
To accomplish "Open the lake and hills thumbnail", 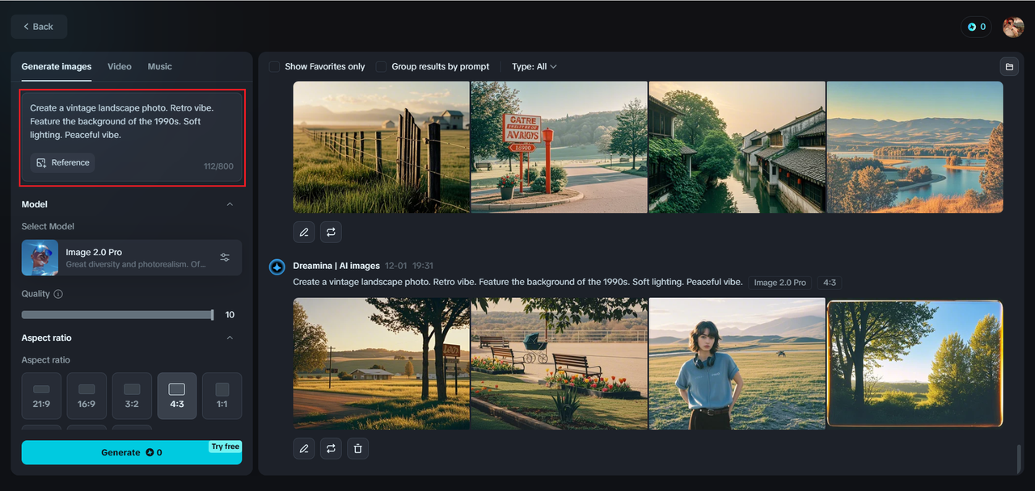I will pyautogui.click(x=915, y=147).
